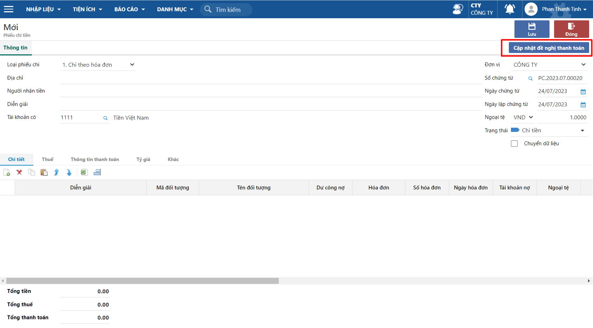Click the blue move row down arrow
The width and height of the screenshot is (593, 328).
pos(69,172)
